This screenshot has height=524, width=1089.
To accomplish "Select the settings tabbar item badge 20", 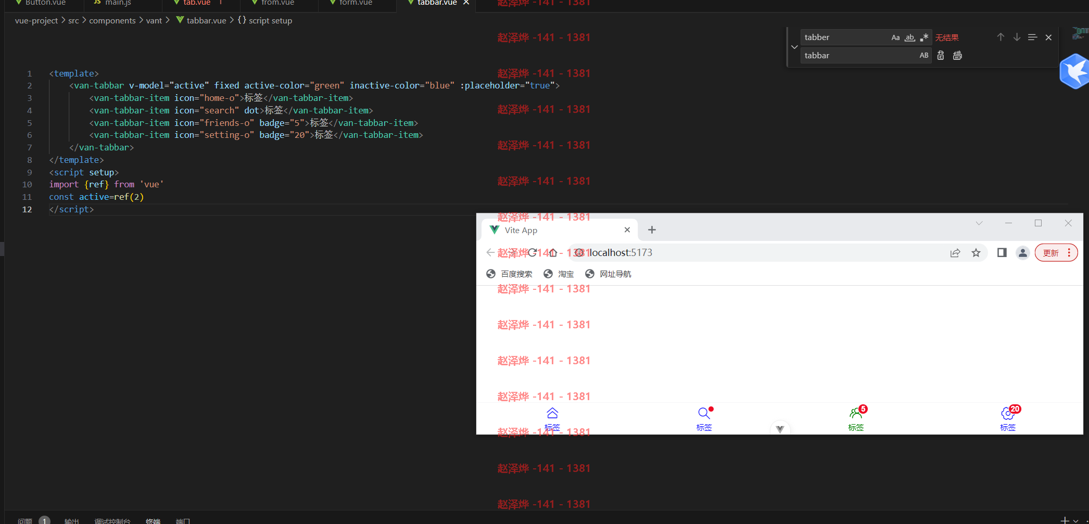I will point(1008,419).
